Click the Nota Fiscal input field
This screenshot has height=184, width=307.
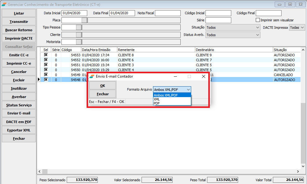168,13
